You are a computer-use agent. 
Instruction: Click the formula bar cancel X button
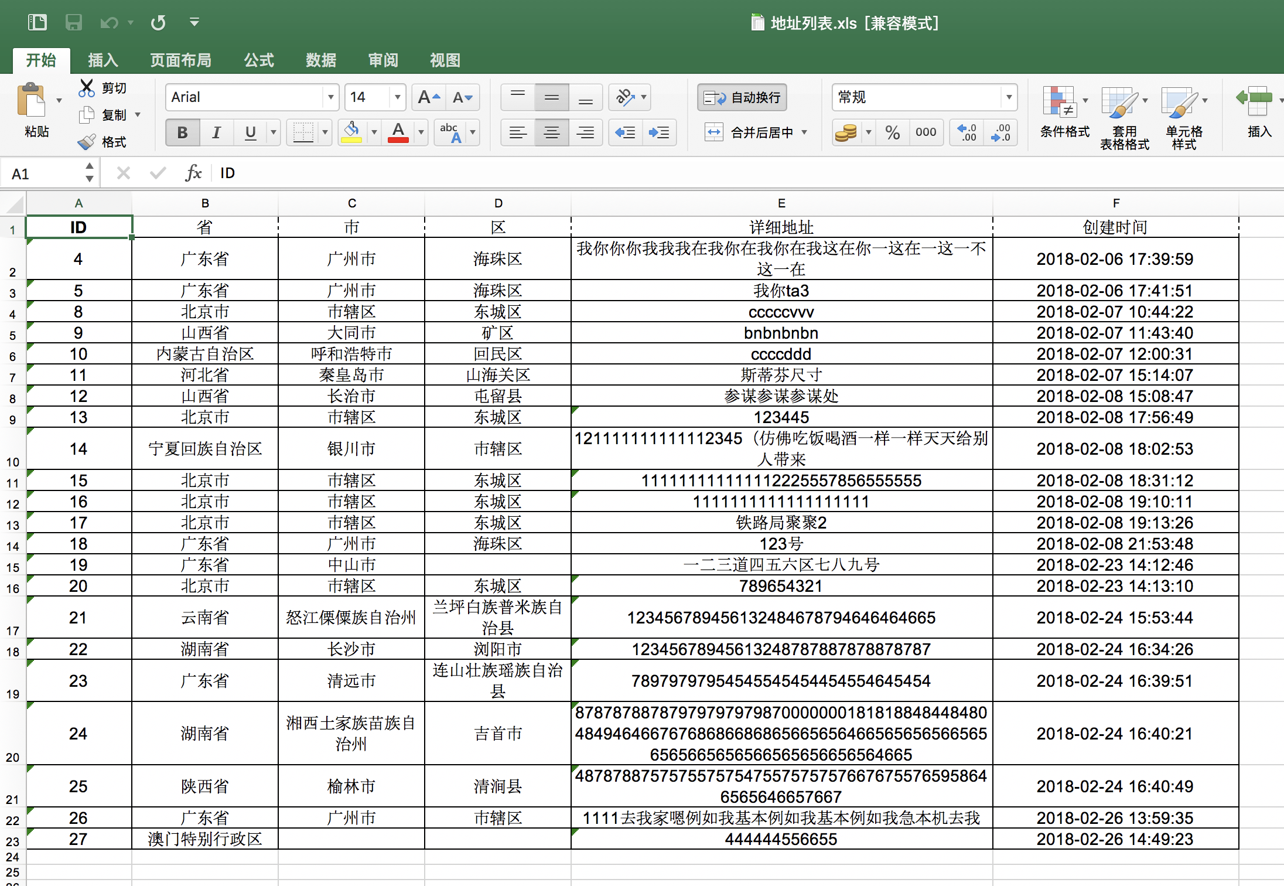[123, 173]
